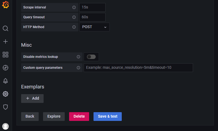Image resolution: width=218 pixels, height=131 pixels.
Task: Add a new Exemplars entry
Action: pos(32,98)
